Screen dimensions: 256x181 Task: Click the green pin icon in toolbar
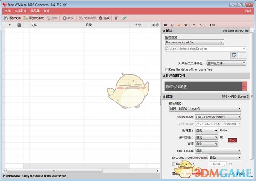125,18
